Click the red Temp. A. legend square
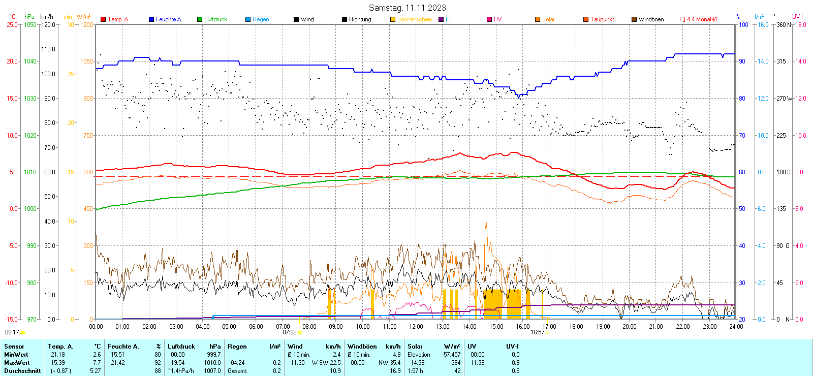 (103, 19)
